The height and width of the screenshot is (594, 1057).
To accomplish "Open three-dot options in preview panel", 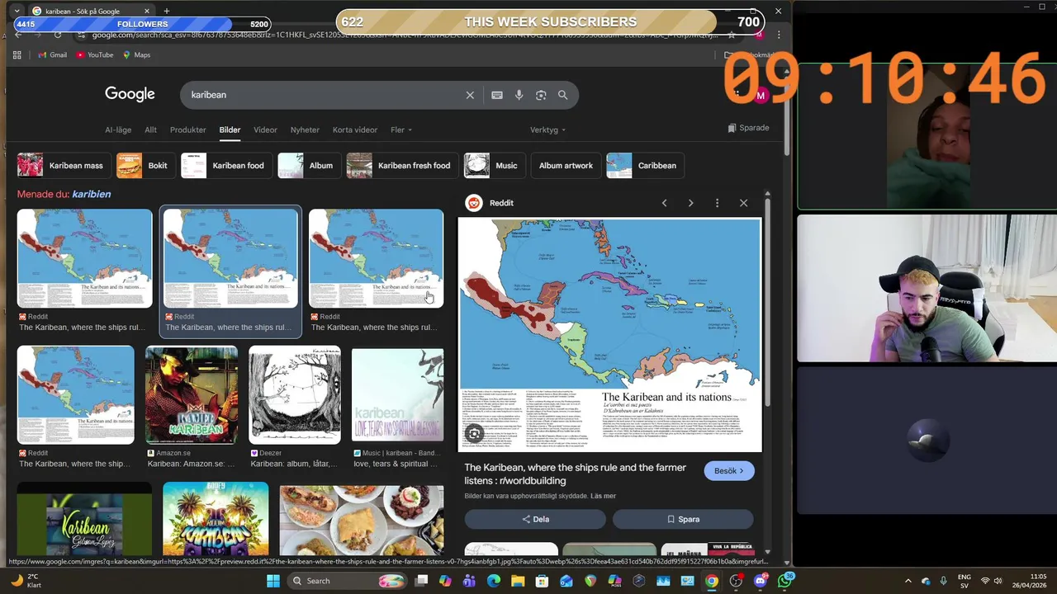I will point(717,203).
